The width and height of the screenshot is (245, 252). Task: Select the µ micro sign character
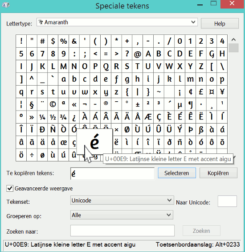(x=180, y=104)
